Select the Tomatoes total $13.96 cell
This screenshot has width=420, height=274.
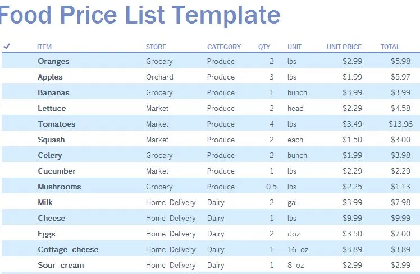[x=400, y=124]
